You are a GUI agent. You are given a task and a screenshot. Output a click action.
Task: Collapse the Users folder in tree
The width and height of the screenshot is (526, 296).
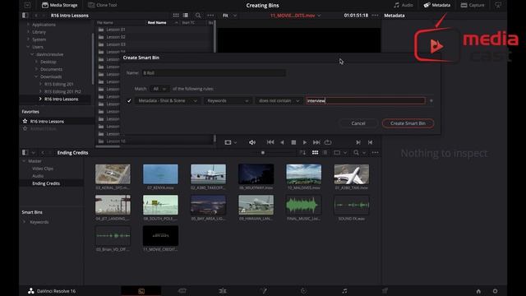click(28, 47)
